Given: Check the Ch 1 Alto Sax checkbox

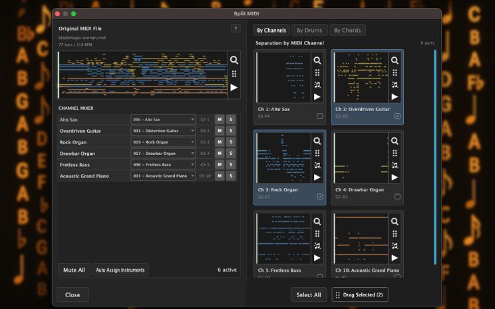Looking at the screenshot, I should pos(320,116).
